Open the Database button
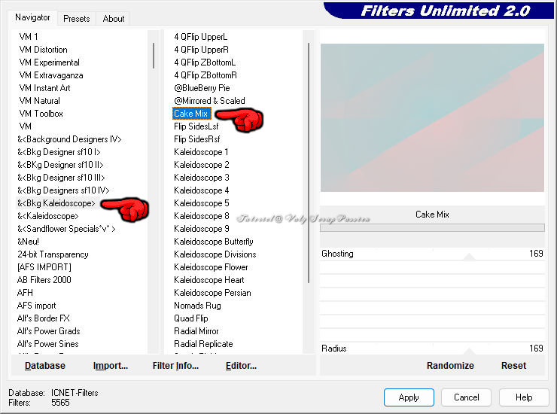 point(45,366)
